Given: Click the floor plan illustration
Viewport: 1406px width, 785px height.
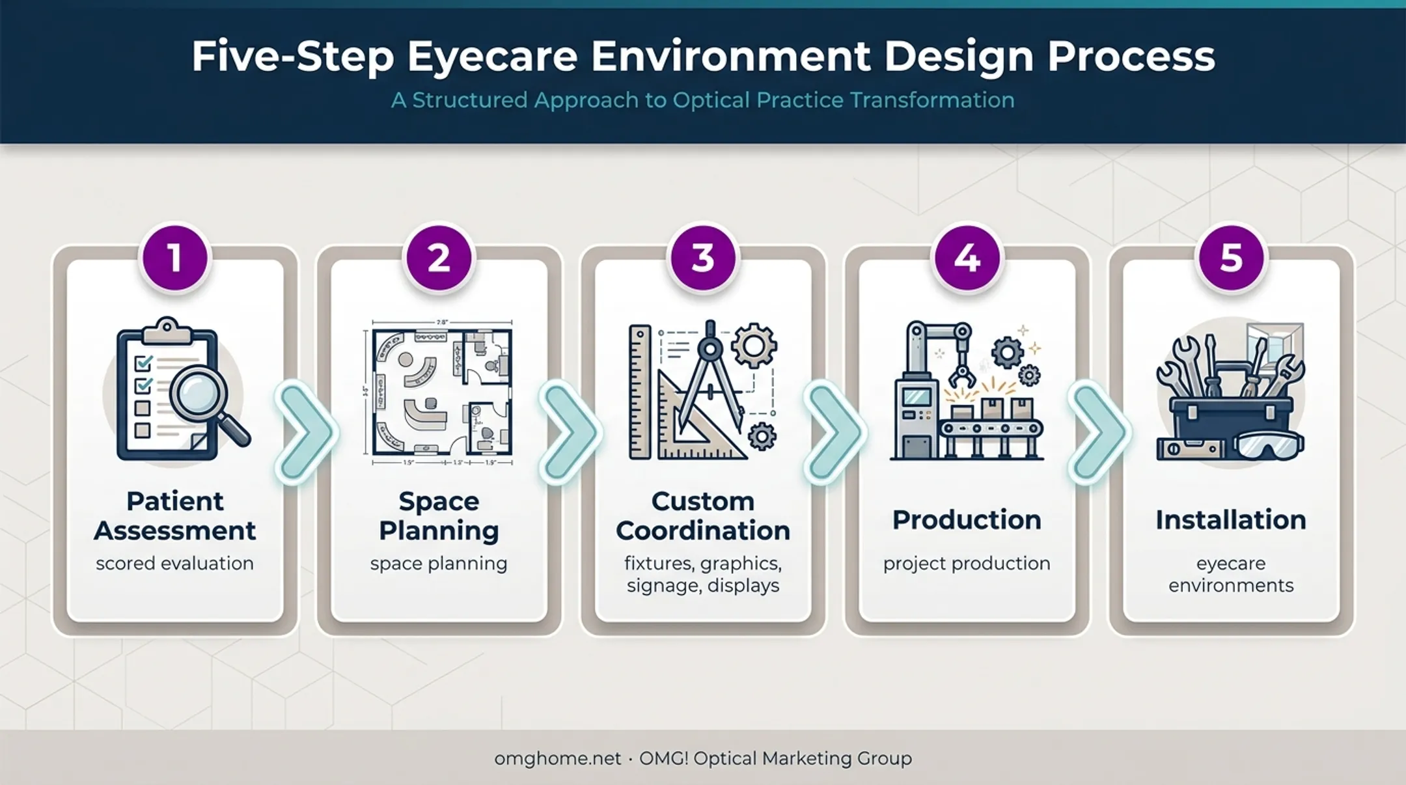Looking at the screenshot, I should pyautogui.click(x=439, y=392).
